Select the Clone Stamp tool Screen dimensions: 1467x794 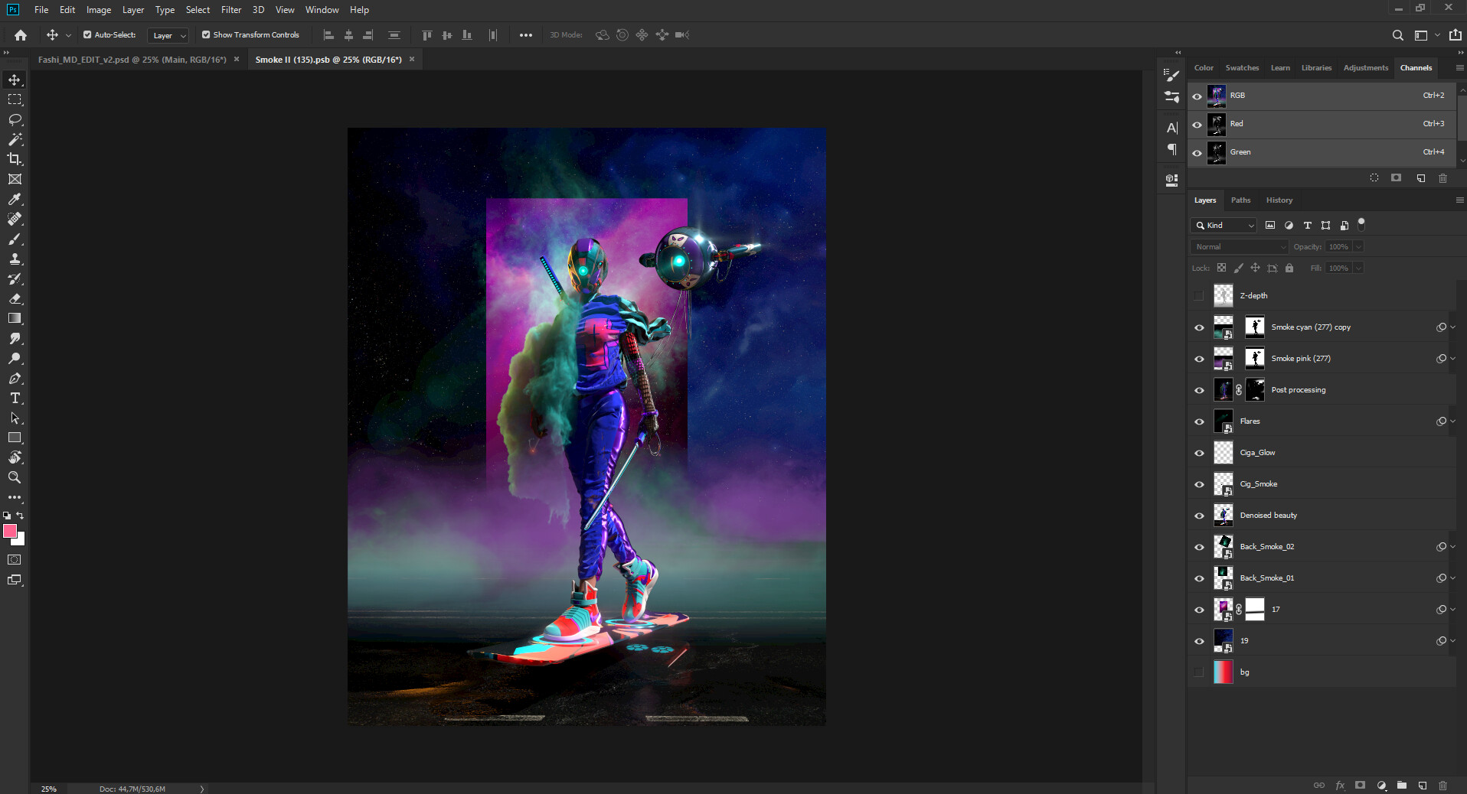(15, 259)
